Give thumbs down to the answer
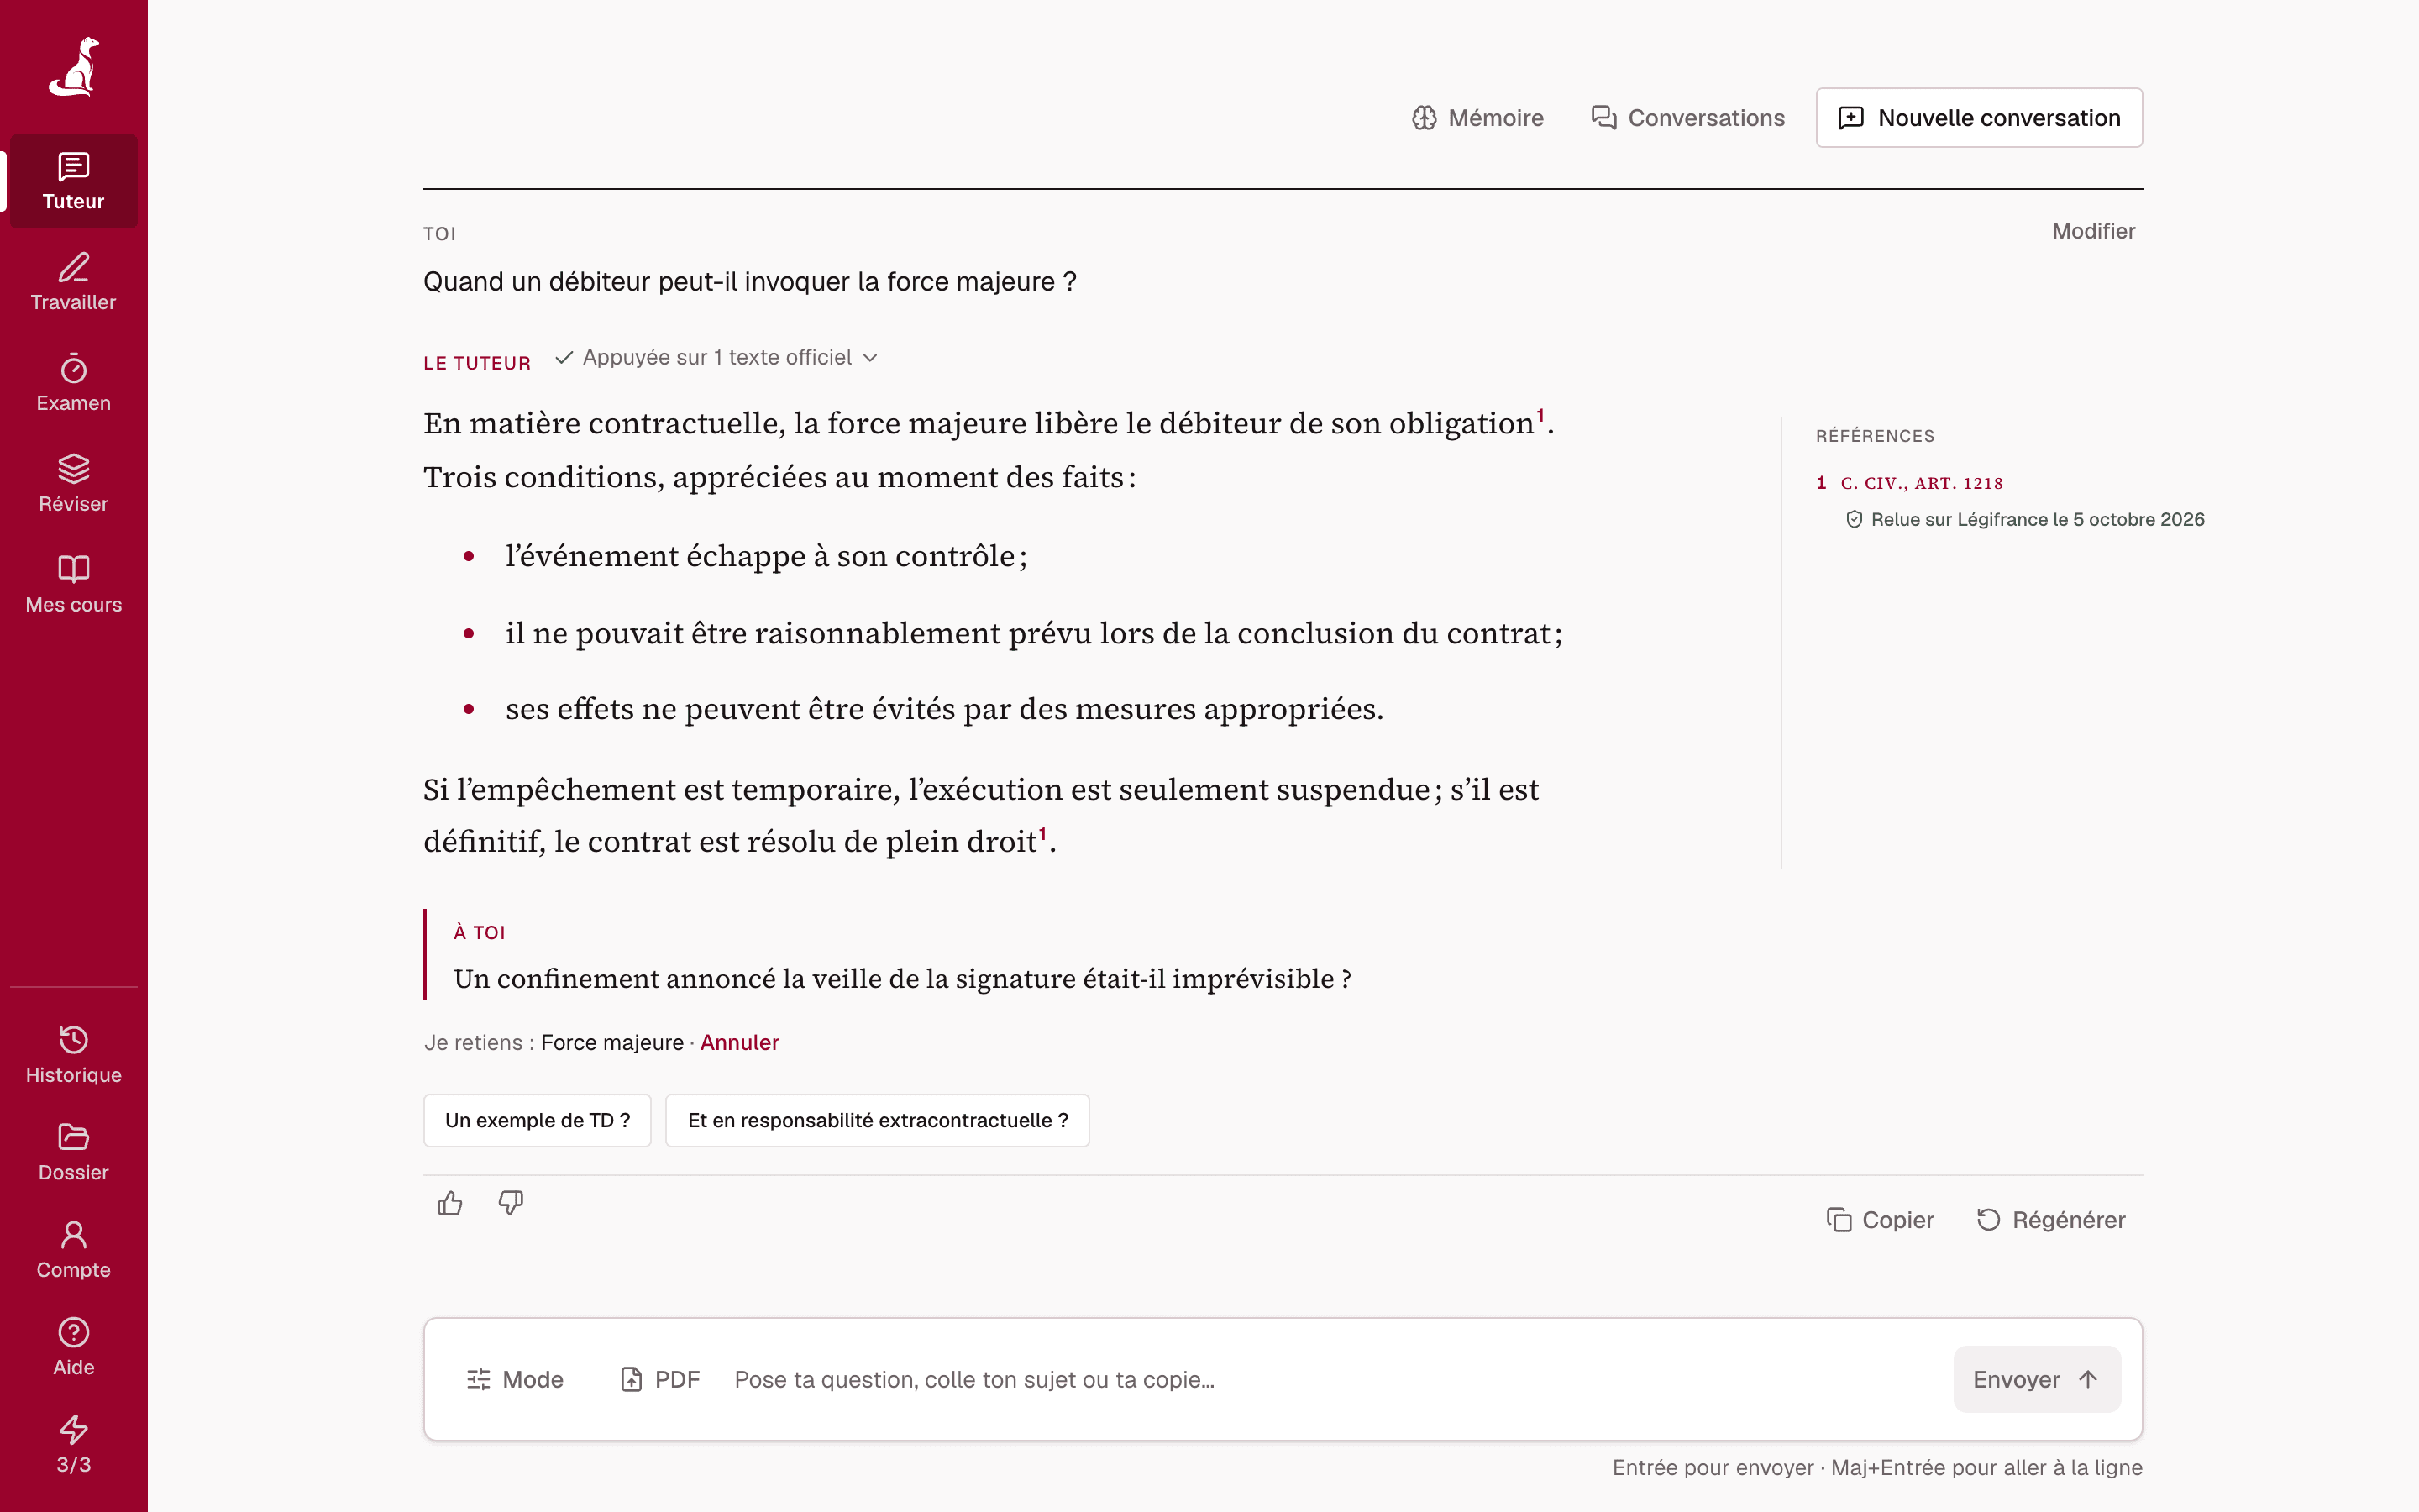This screenshot has height=1512, width=2419. click(x=511, y=1203)
